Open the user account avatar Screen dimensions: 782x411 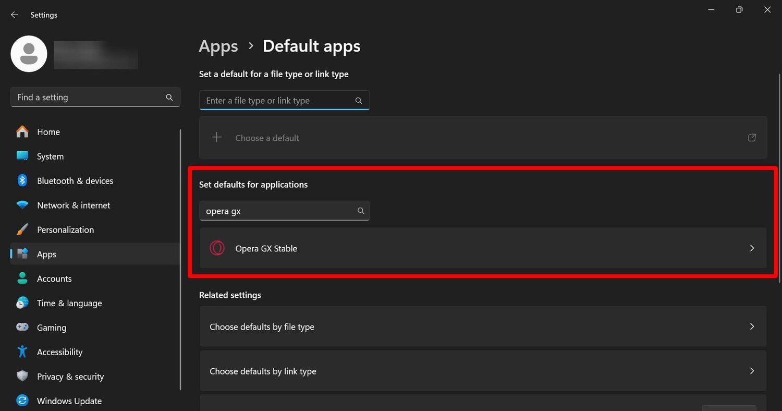29,54
